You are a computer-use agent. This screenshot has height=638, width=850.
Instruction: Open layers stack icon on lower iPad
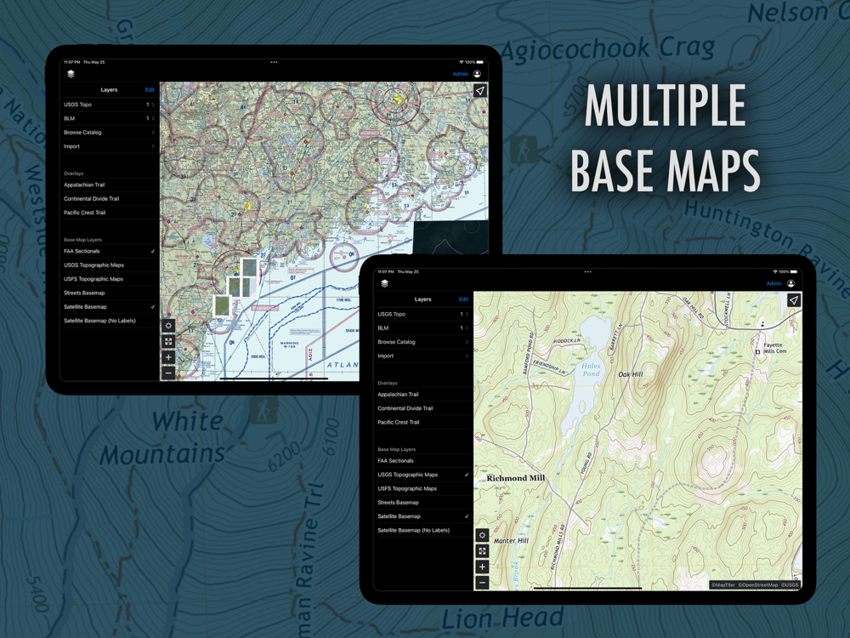coord(384,283)
